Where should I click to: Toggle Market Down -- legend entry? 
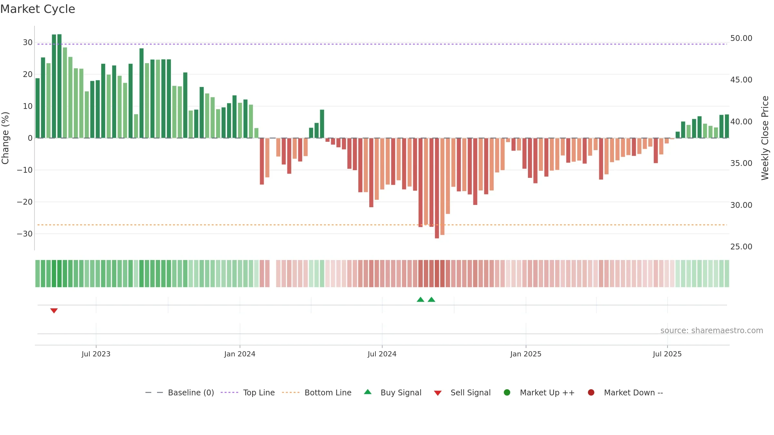pyautogui.click(x=626, y=392)
